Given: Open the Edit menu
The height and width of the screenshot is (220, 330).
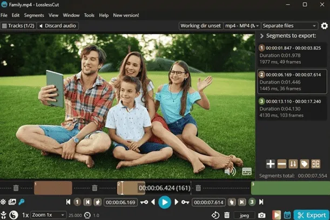Looking at the screenshot, I should pos(16,15).
